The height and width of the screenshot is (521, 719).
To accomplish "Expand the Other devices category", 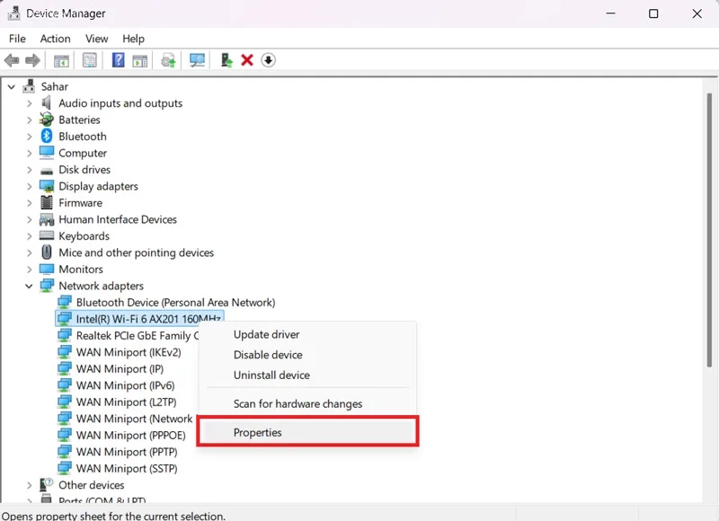I will coord(29,485).
